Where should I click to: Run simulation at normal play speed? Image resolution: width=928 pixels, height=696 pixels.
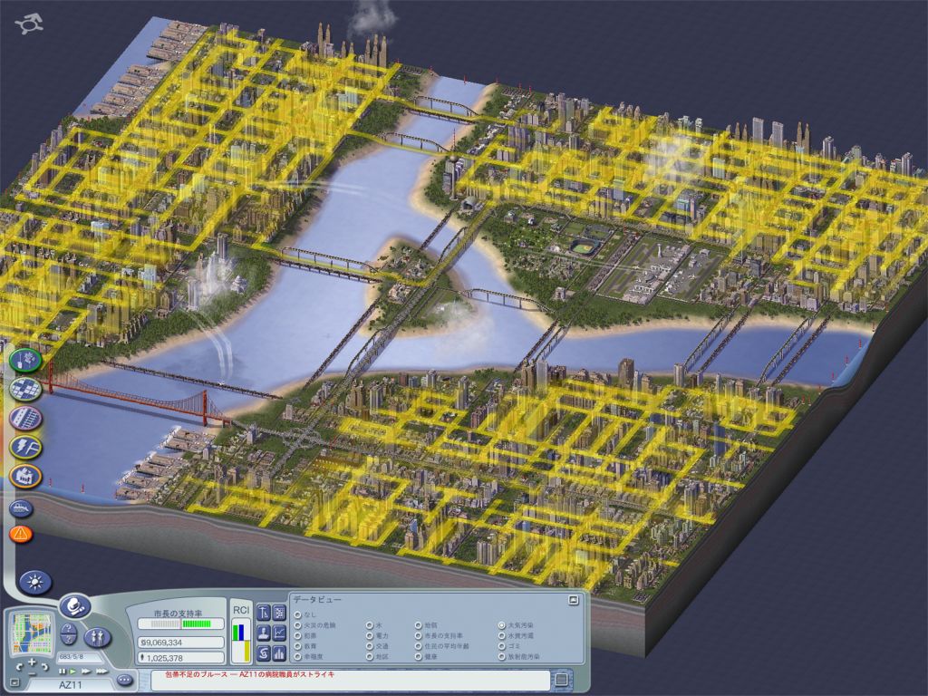point(73,672)
